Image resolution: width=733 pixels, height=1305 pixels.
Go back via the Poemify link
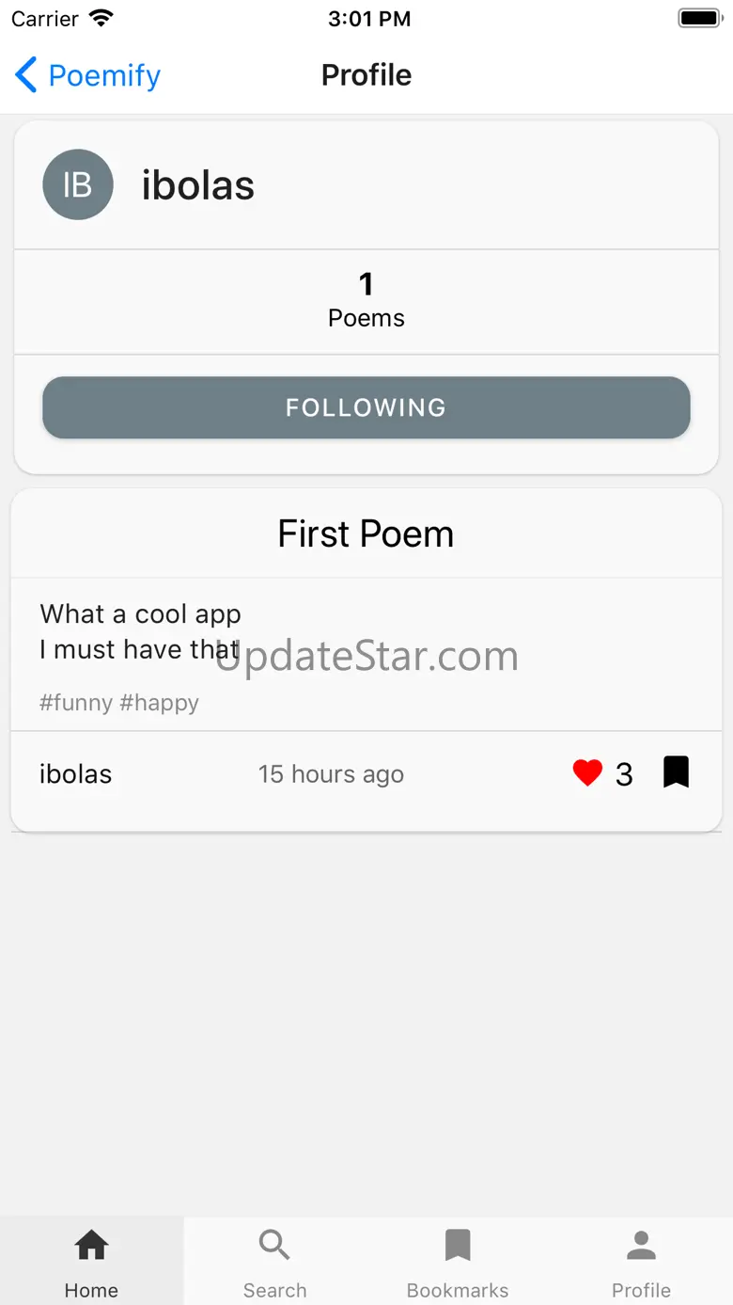point(104,75)
